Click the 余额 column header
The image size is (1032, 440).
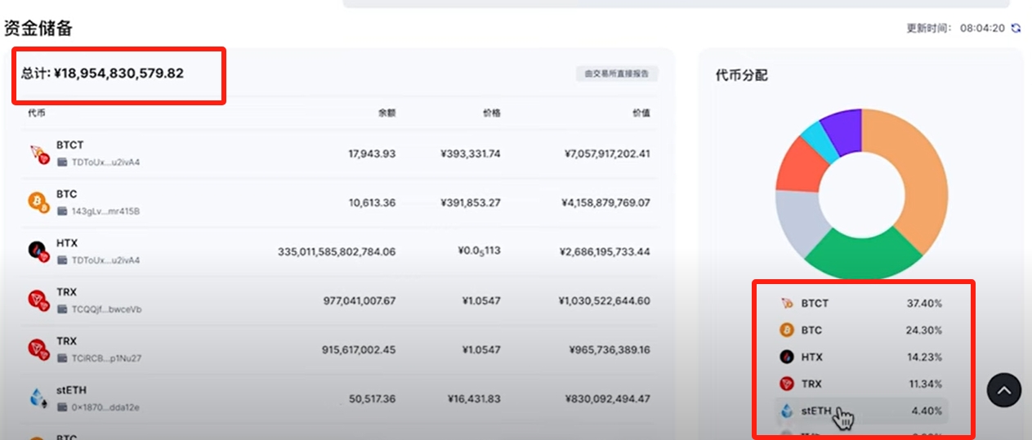[x=386, y=113]
